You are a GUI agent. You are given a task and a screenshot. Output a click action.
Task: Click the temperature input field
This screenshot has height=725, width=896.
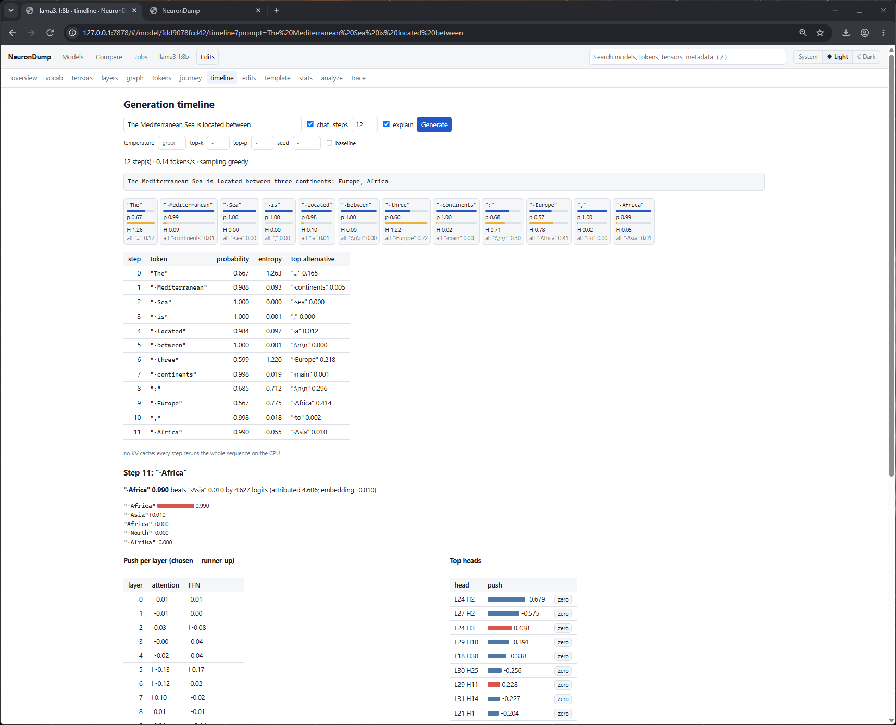(171, 143)
